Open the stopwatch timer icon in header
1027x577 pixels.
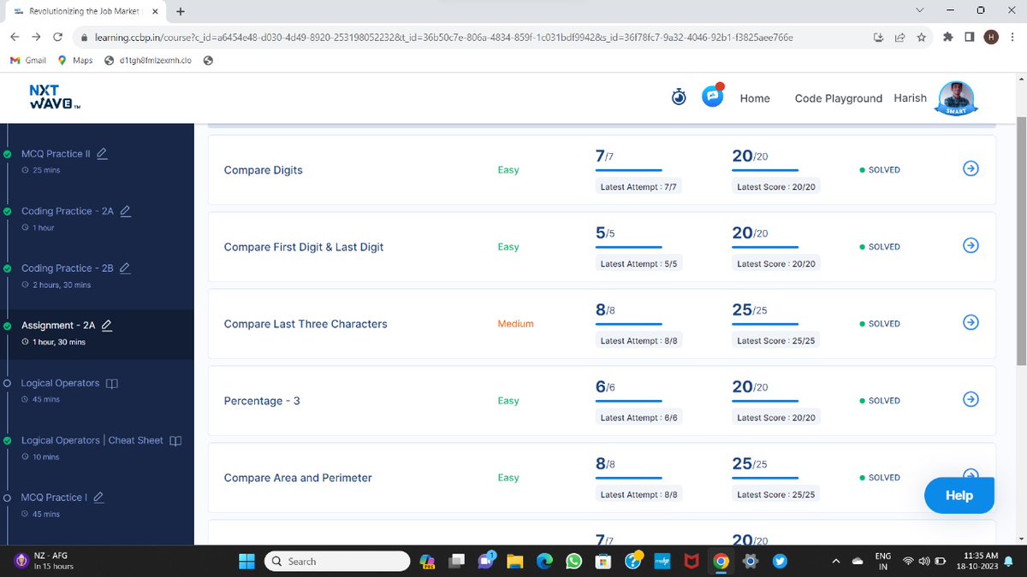point(679,97)
